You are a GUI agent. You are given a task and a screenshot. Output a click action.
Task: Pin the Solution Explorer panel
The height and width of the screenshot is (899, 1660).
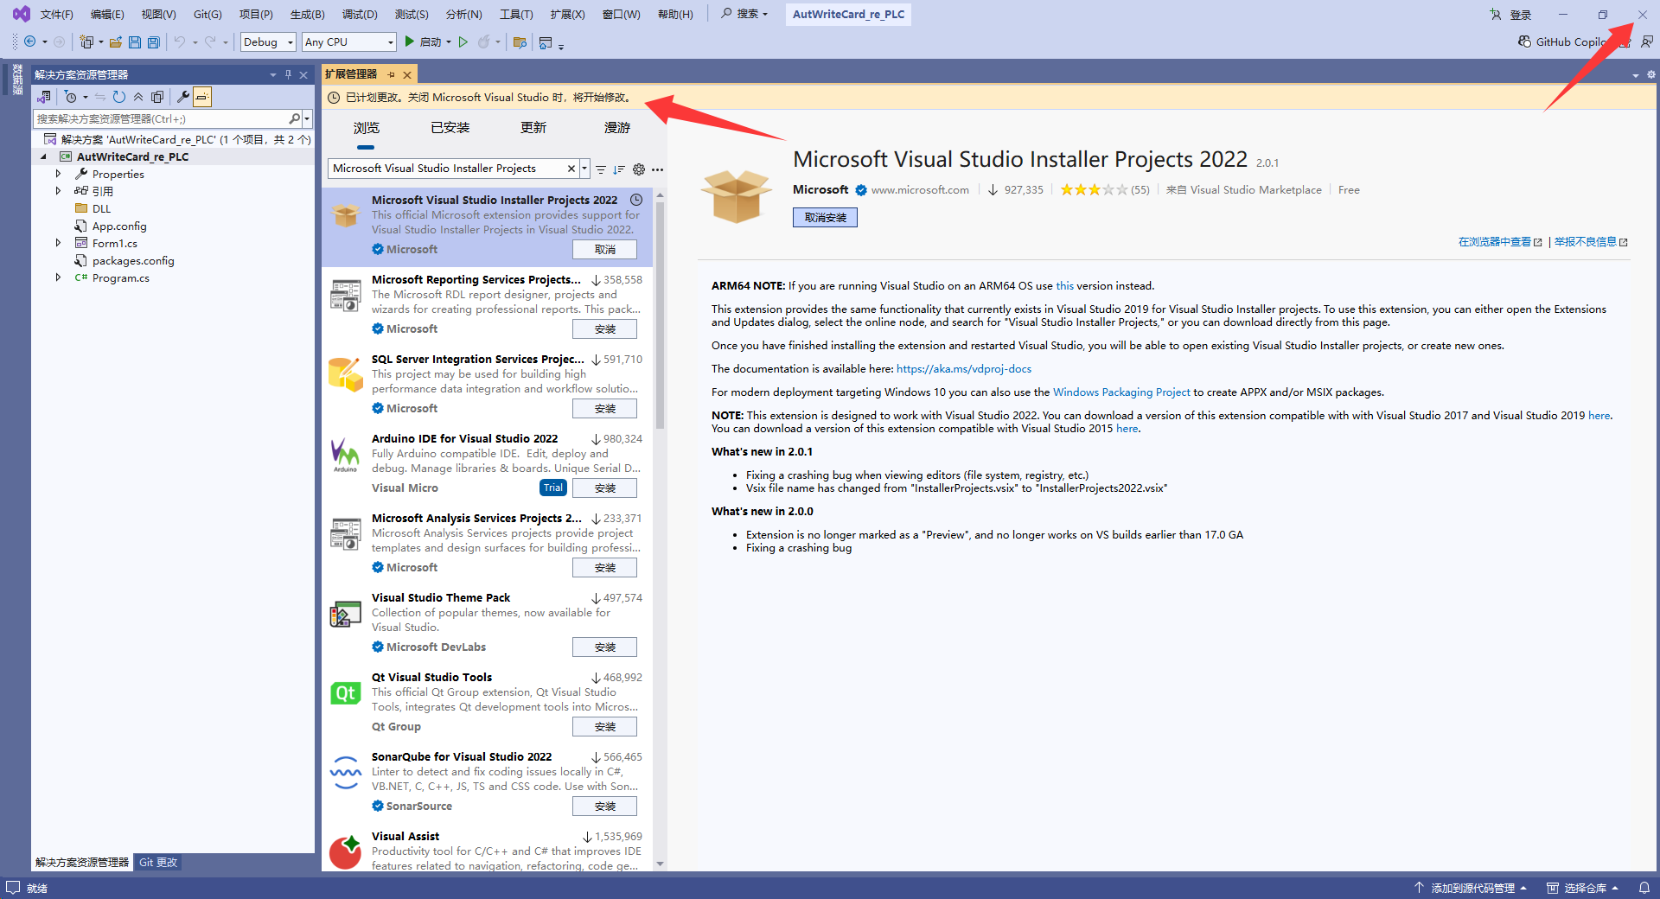pyautogui.click(x=288, y=74)
